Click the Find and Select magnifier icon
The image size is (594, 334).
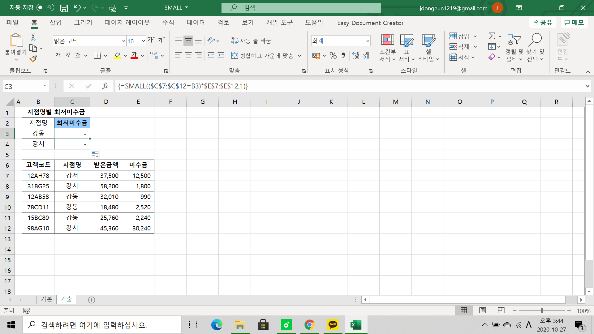[x=535, y=40]
